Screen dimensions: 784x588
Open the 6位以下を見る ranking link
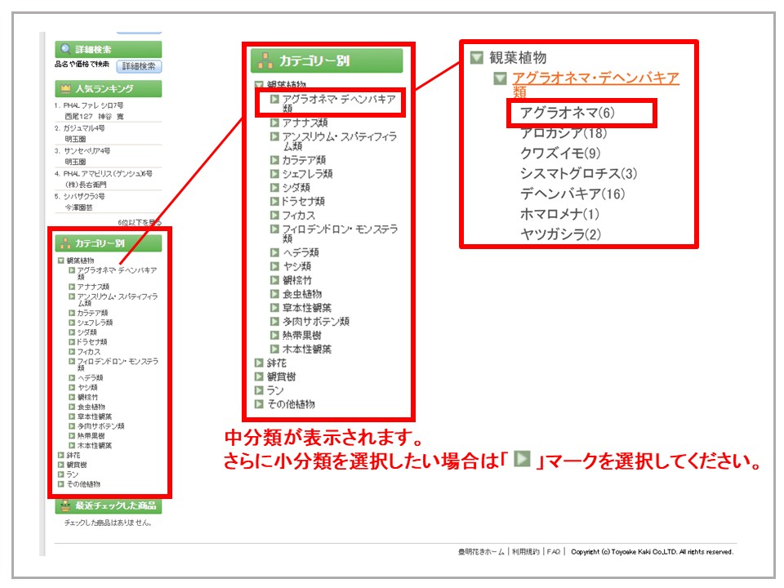click(x=139, y=222)
